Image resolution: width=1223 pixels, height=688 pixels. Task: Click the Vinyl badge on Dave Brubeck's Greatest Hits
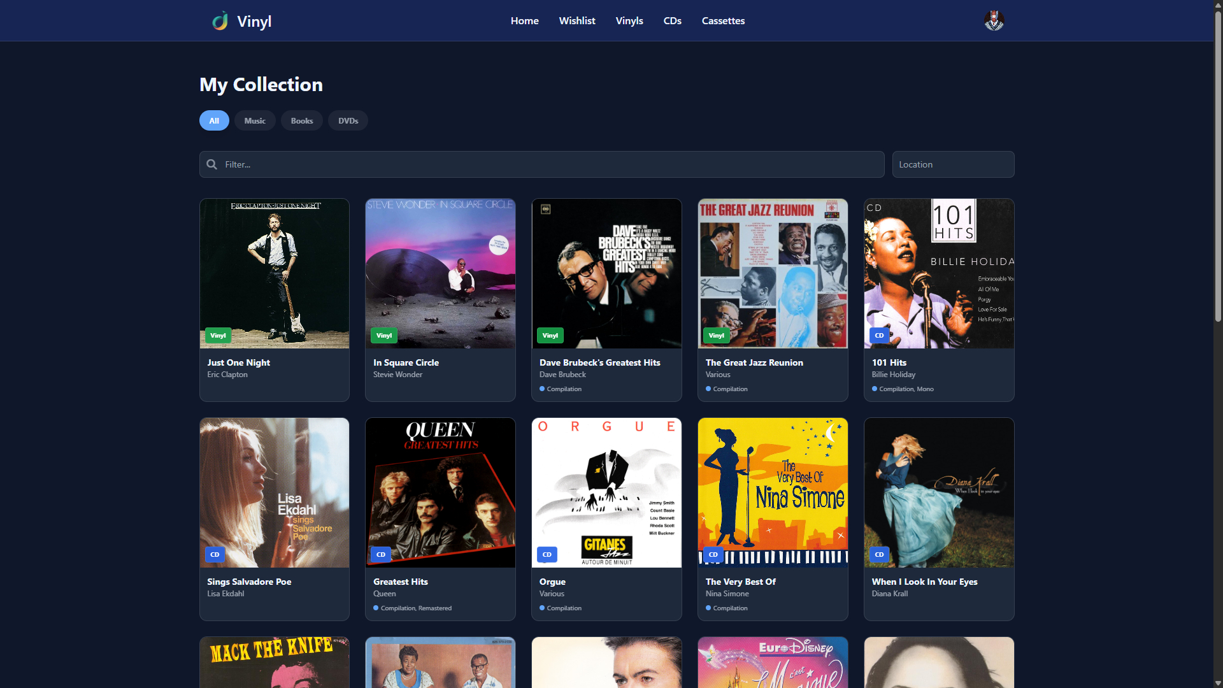(x=550, y=336)
